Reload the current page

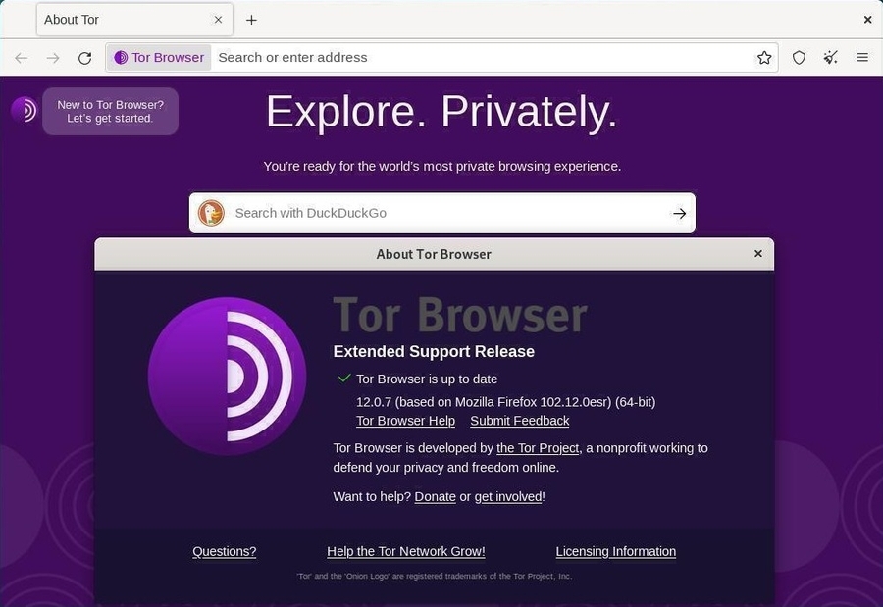tap(85, 58)
